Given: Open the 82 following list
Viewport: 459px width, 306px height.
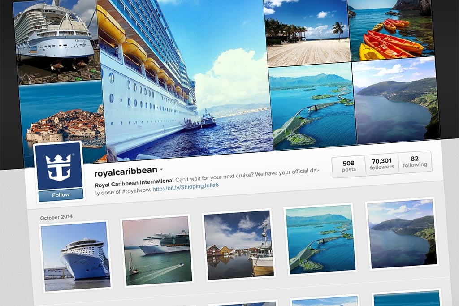Looking at the screenshot, I should [415, 162].
